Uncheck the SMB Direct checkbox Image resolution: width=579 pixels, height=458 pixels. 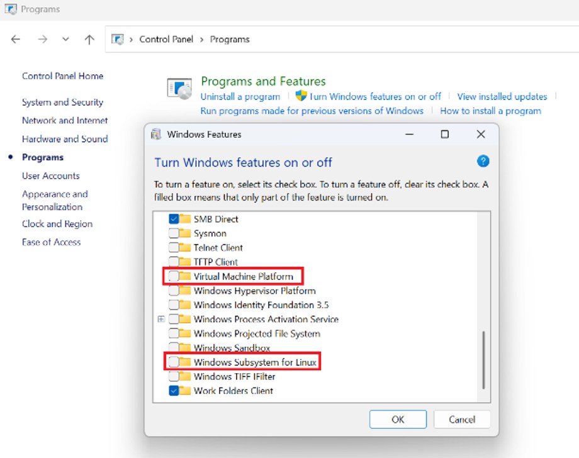174,219
